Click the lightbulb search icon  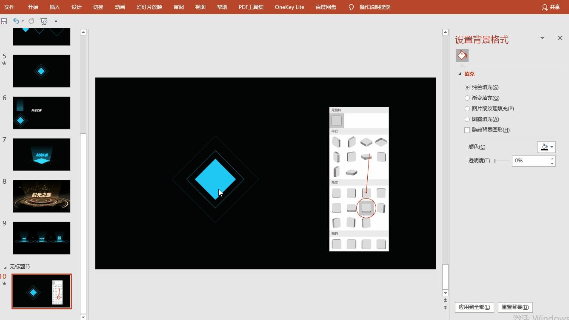point(351,7)
